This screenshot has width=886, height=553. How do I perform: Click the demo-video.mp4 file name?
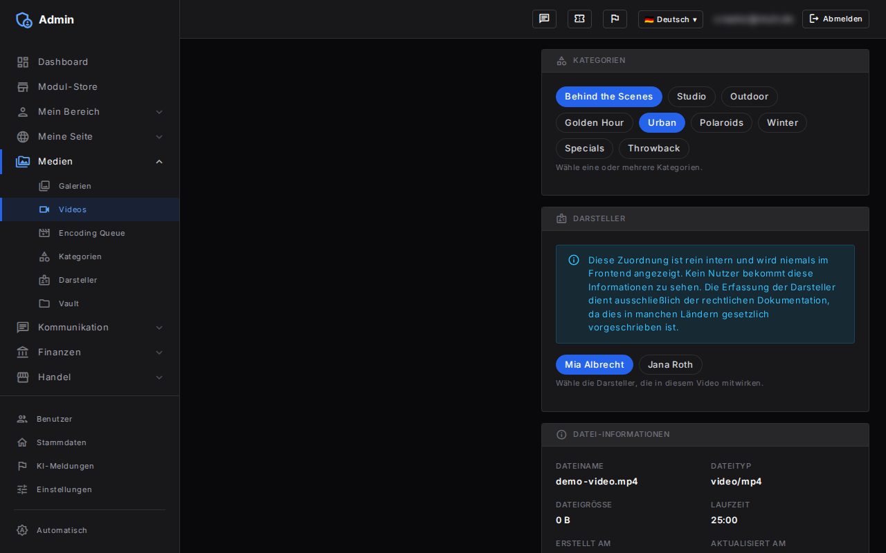597,481
